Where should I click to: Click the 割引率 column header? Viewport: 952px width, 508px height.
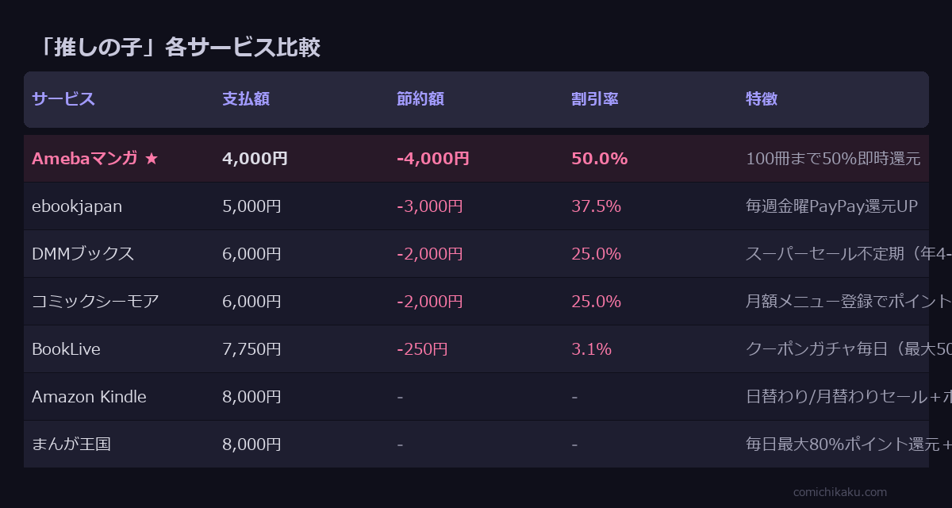coord(595,99)
